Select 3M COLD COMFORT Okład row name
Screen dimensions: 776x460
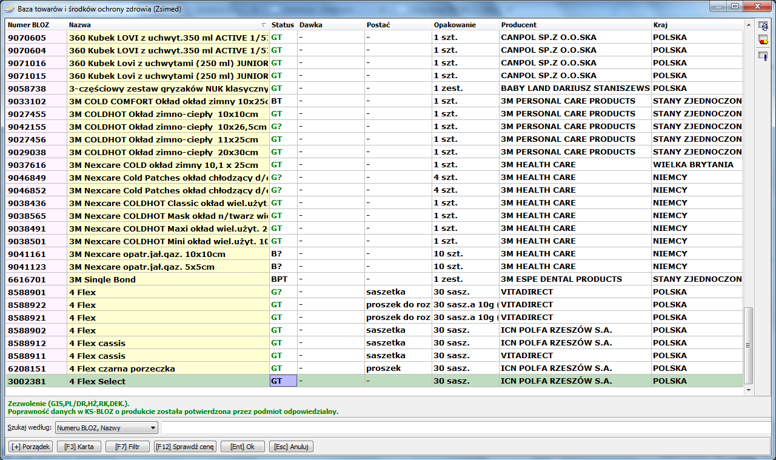[x=169, y=101]
